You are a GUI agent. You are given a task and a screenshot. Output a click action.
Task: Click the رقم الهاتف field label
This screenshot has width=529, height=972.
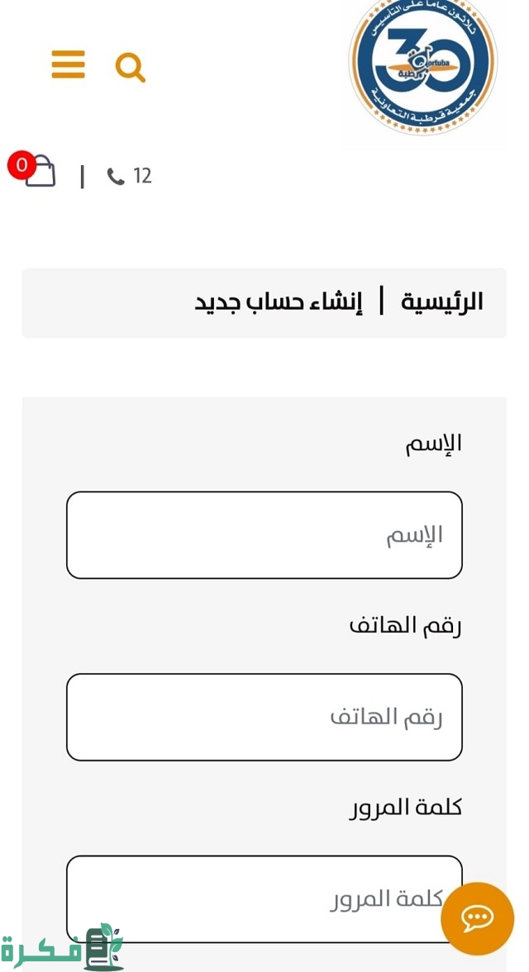click(405, 625)
